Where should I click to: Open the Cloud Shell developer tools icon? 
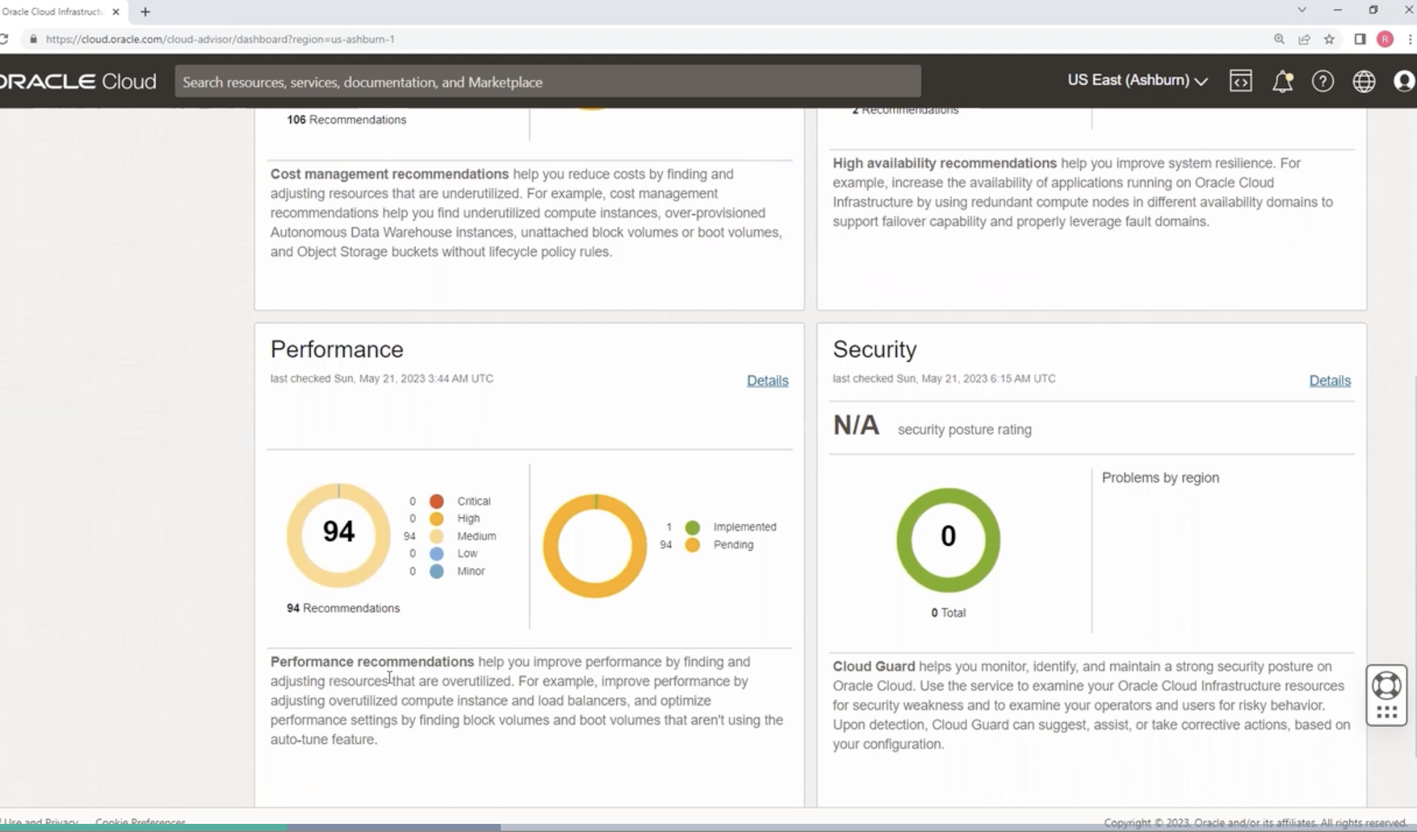coord(1240,81)
